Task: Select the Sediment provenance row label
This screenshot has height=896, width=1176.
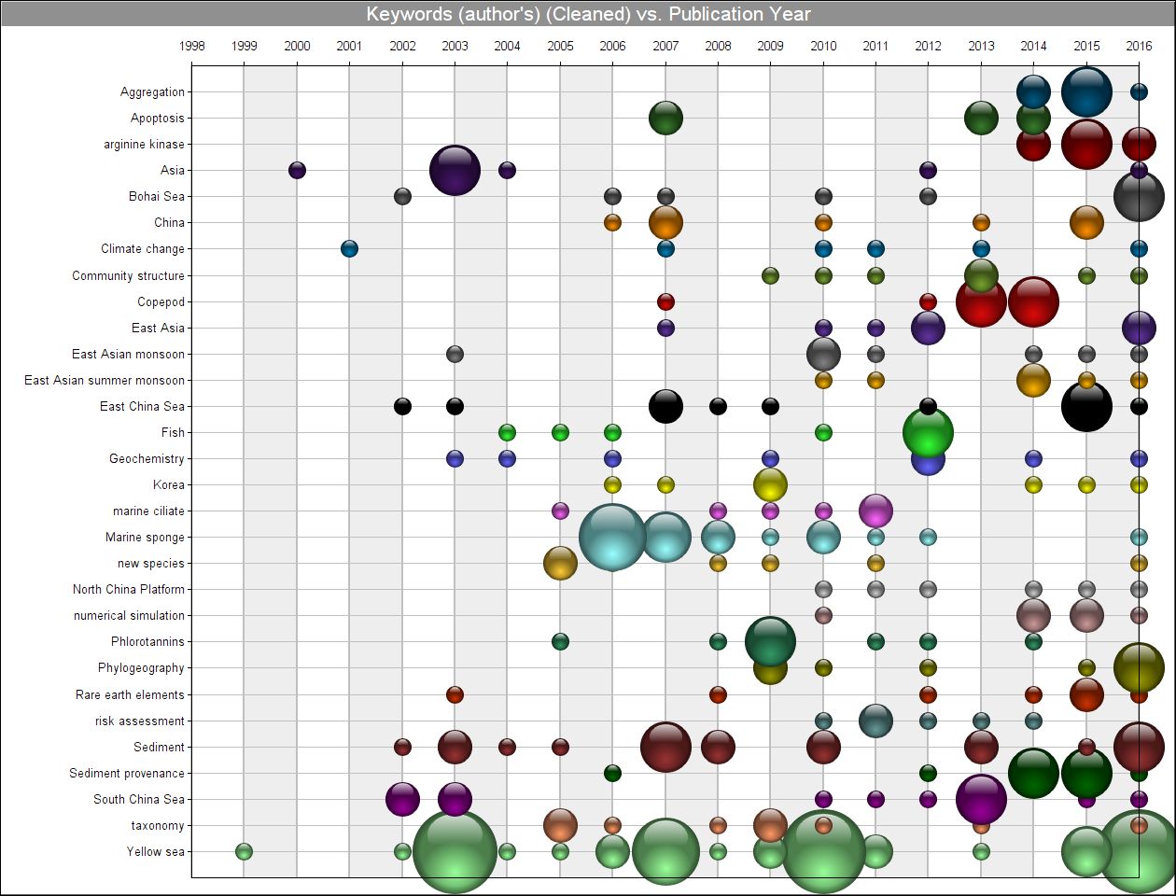Action: pos(127,773)
